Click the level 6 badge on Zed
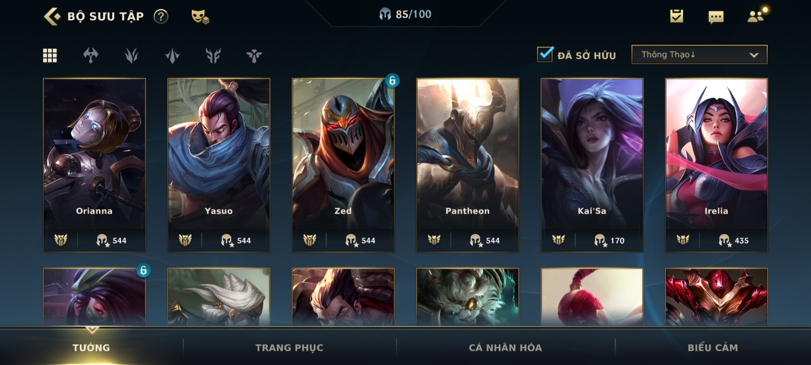 [x=392, y=80]
